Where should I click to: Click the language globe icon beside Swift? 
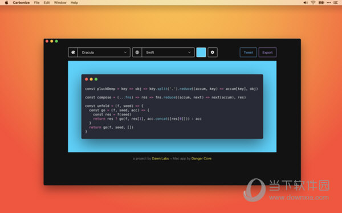coord(137,52)
